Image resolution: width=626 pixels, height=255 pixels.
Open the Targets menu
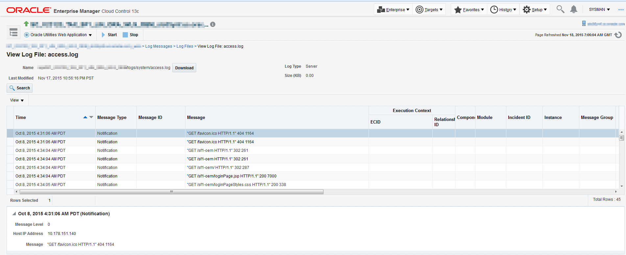coord(429,10)
